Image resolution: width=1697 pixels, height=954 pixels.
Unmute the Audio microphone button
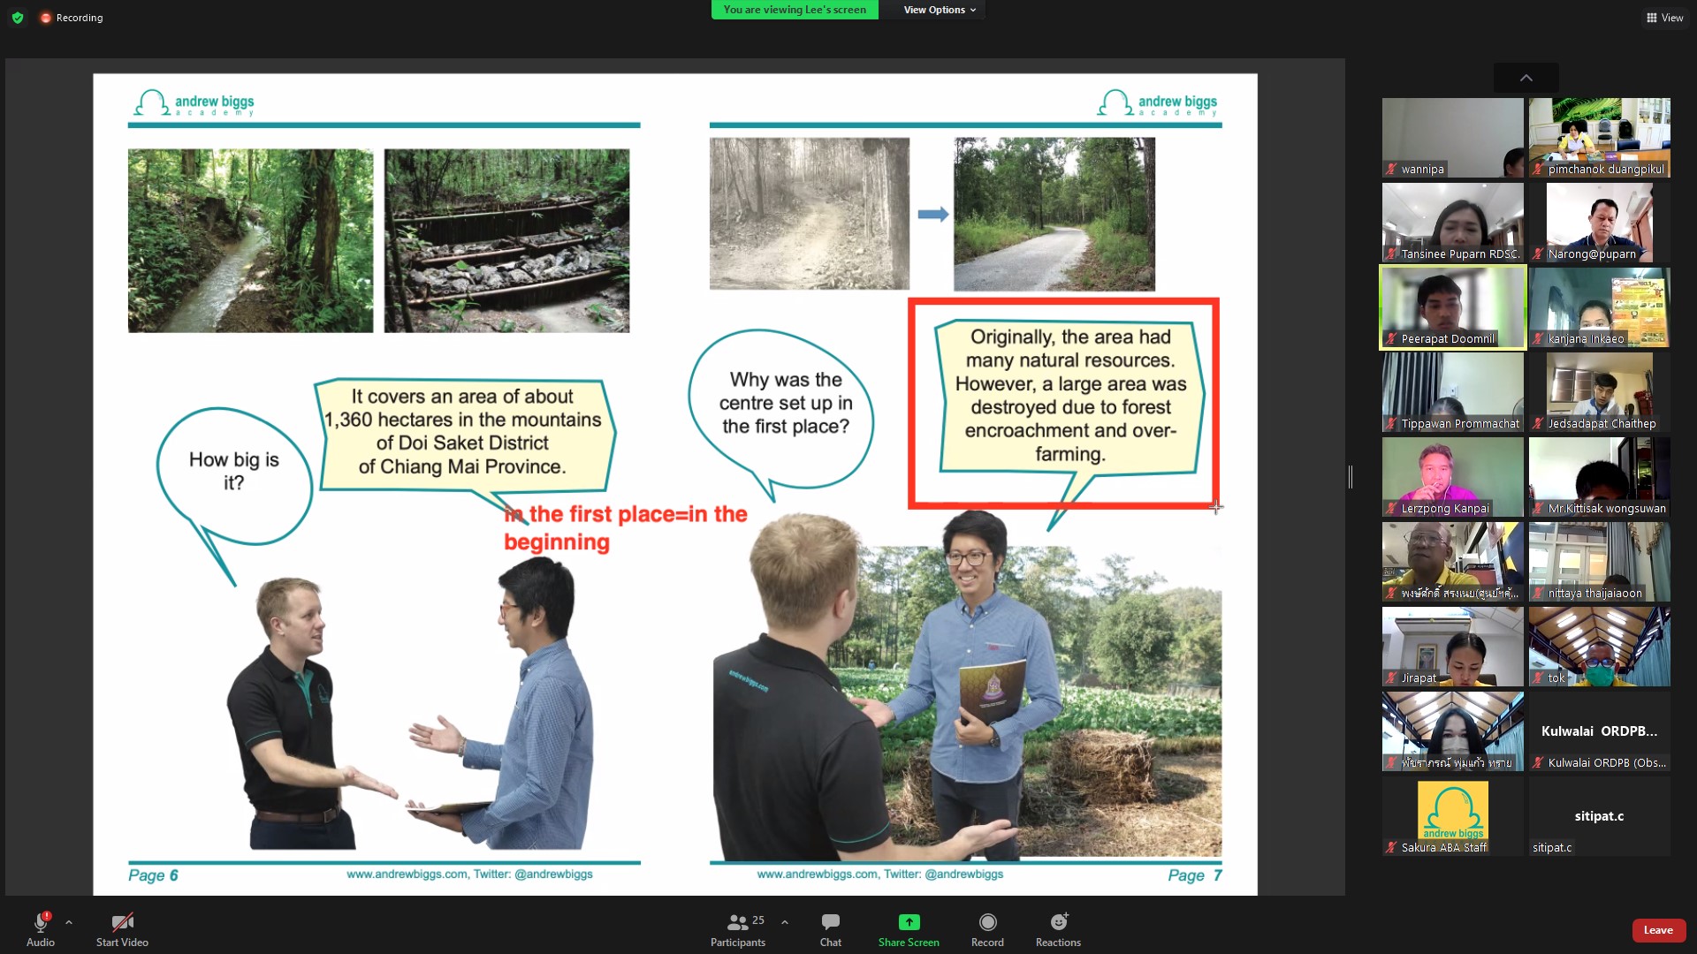(x=41, y=929)
